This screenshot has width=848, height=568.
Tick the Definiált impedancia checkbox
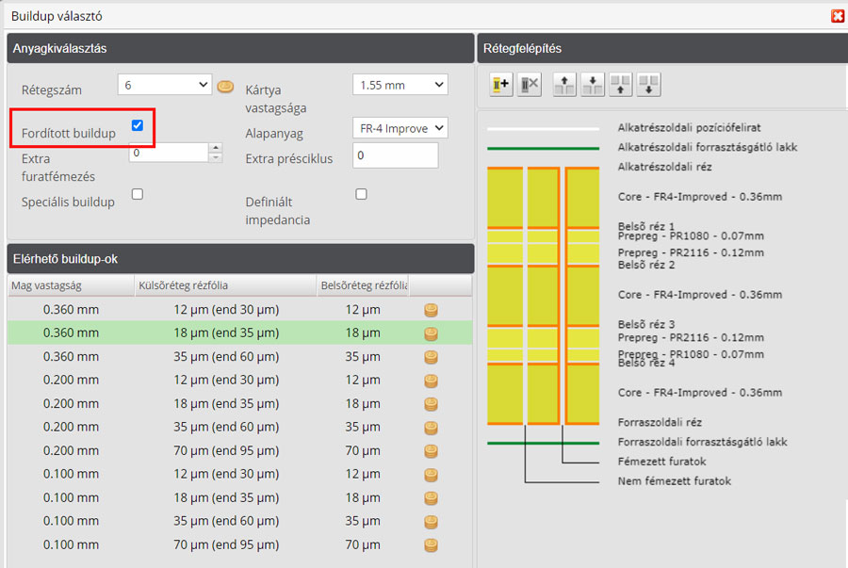point(361,194)
